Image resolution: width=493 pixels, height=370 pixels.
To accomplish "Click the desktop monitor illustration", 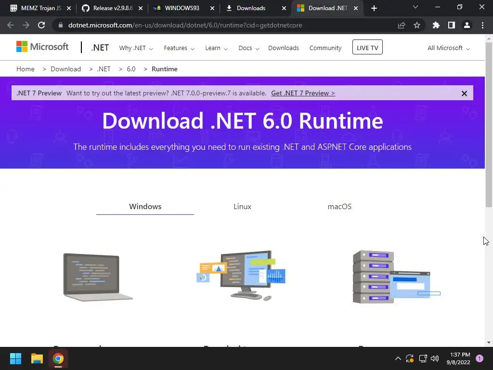I will coord(241,275).
